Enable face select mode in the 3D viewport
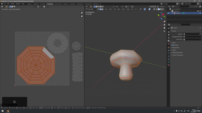The height and width of the screenshot is (113, 202). [x=102, y=9]
